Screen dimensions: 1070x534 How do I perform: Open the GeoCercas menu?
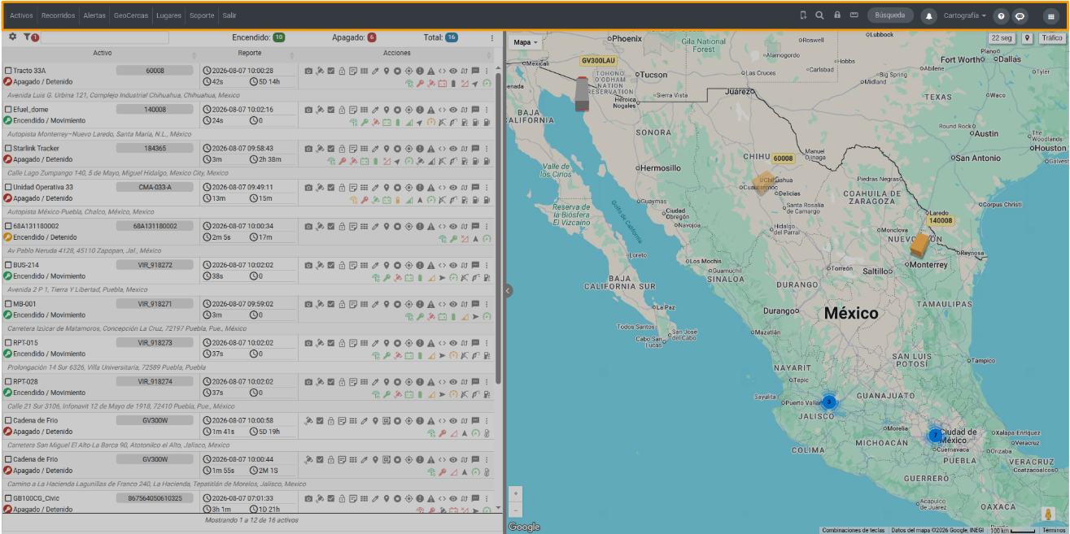[x=131, y=15]
